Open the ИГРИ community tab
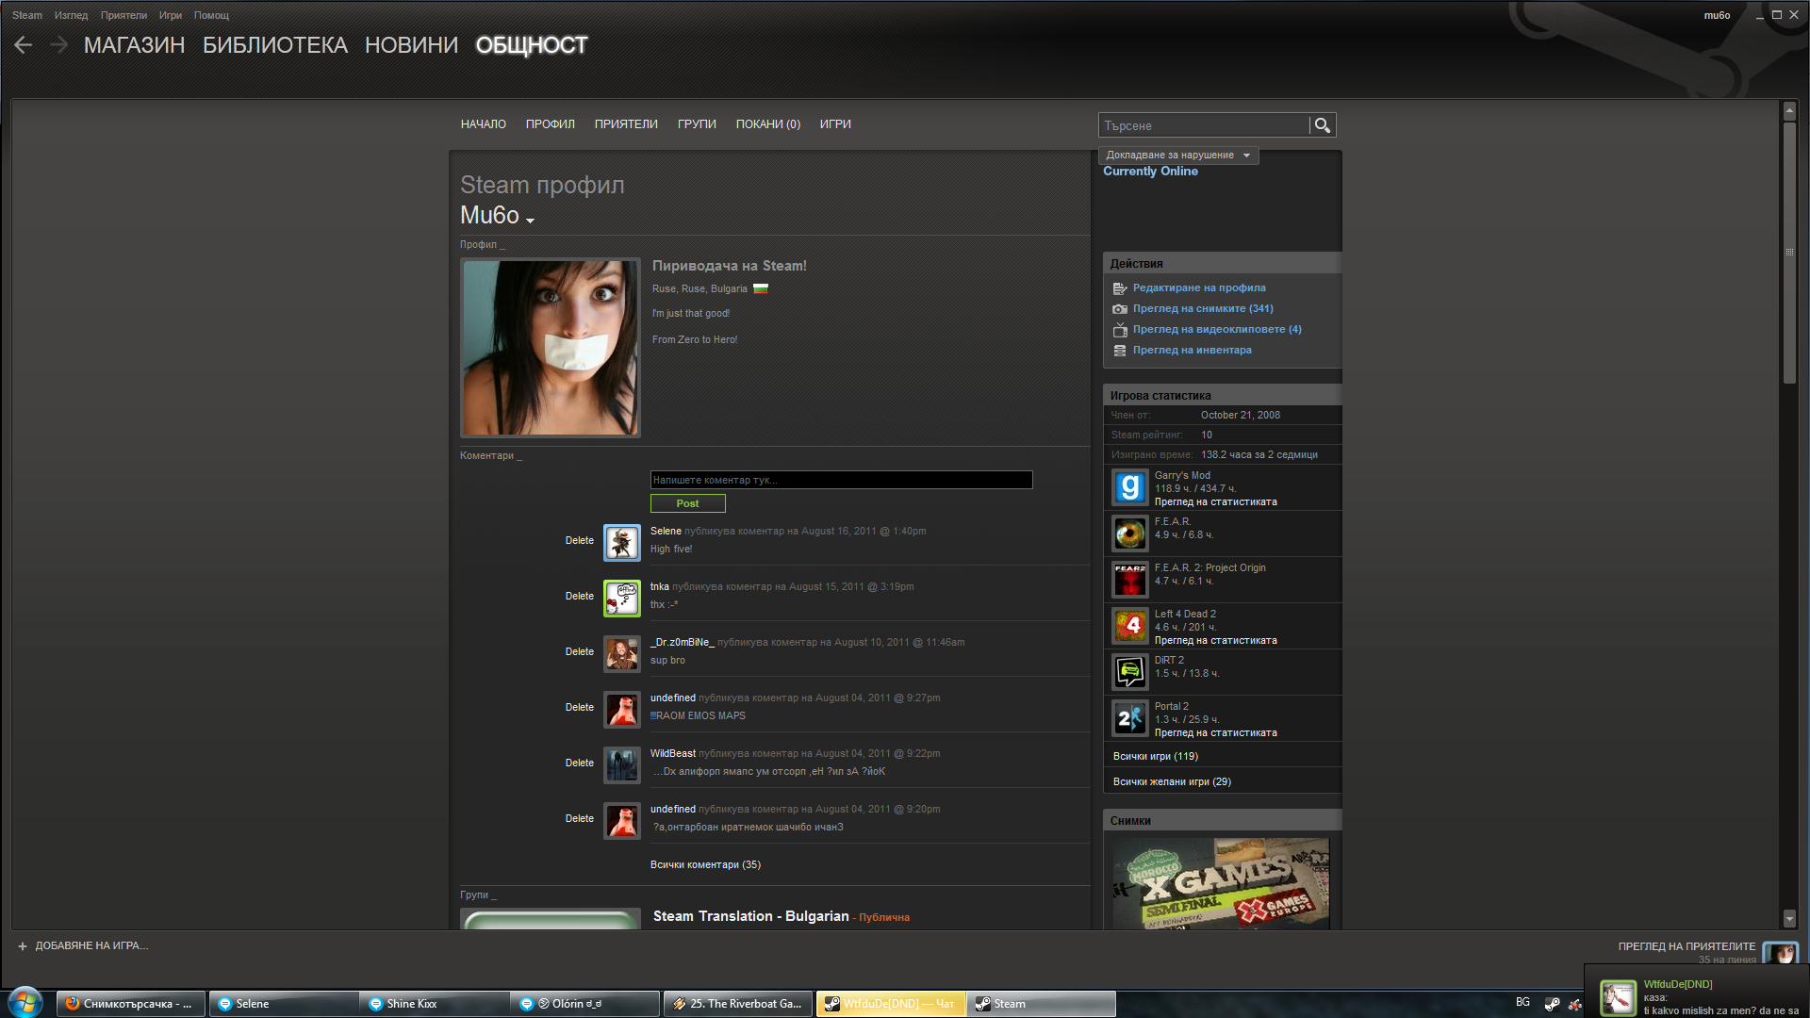Image resolution: width=1810 pixels, height=1018 pixels. coord(835,124)
